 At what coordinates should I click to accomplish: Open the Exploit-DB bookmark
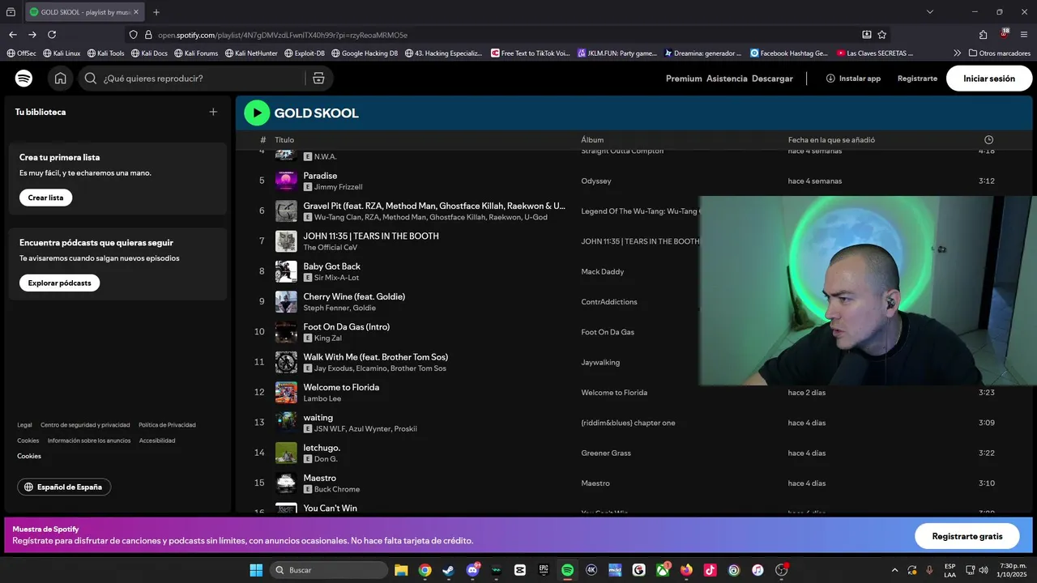305,53
